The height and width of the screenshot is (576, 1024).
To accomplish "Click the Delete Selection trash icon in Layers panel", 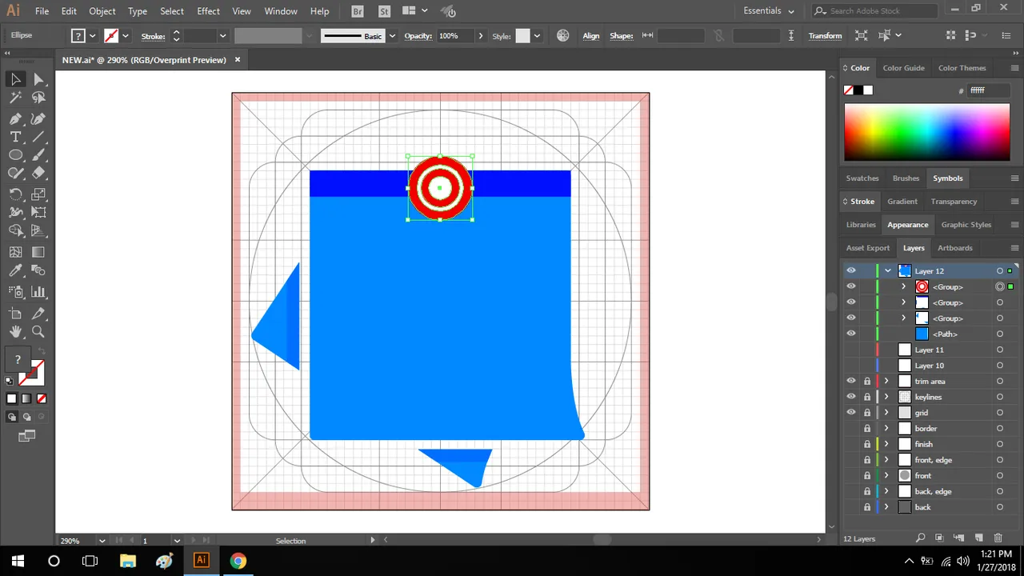I will click(998, 538).
